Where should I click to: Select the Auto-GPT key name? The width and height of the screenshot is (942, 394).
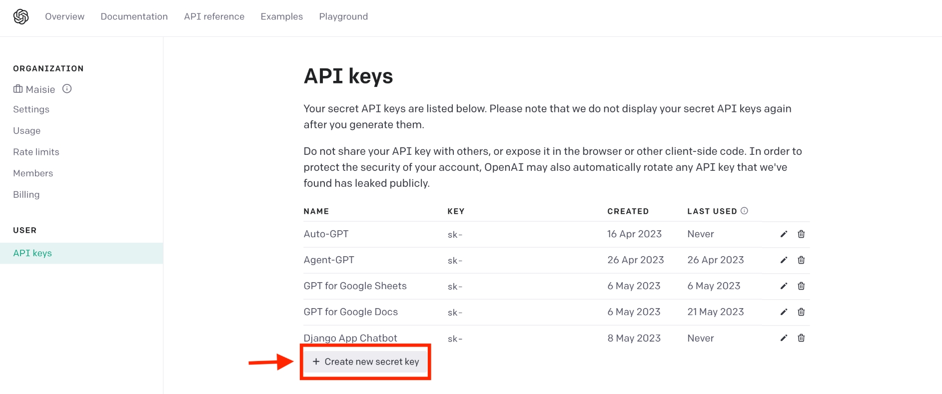point(326,234)
